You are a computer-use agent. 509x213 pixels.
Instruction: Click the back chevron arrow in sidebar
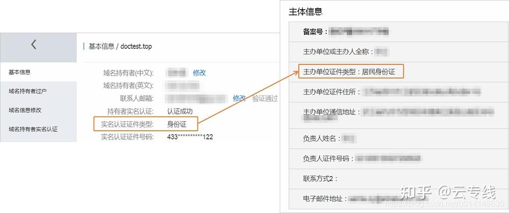34,45
